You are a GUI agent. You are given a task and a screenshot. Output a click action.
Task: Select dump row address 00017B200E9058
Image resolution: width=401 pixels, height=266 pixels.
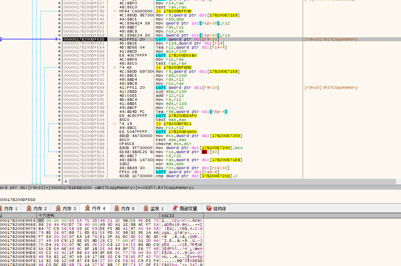18,221
